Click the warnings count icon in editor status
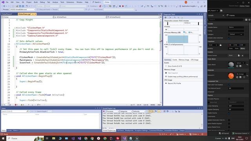 (22, 105)
